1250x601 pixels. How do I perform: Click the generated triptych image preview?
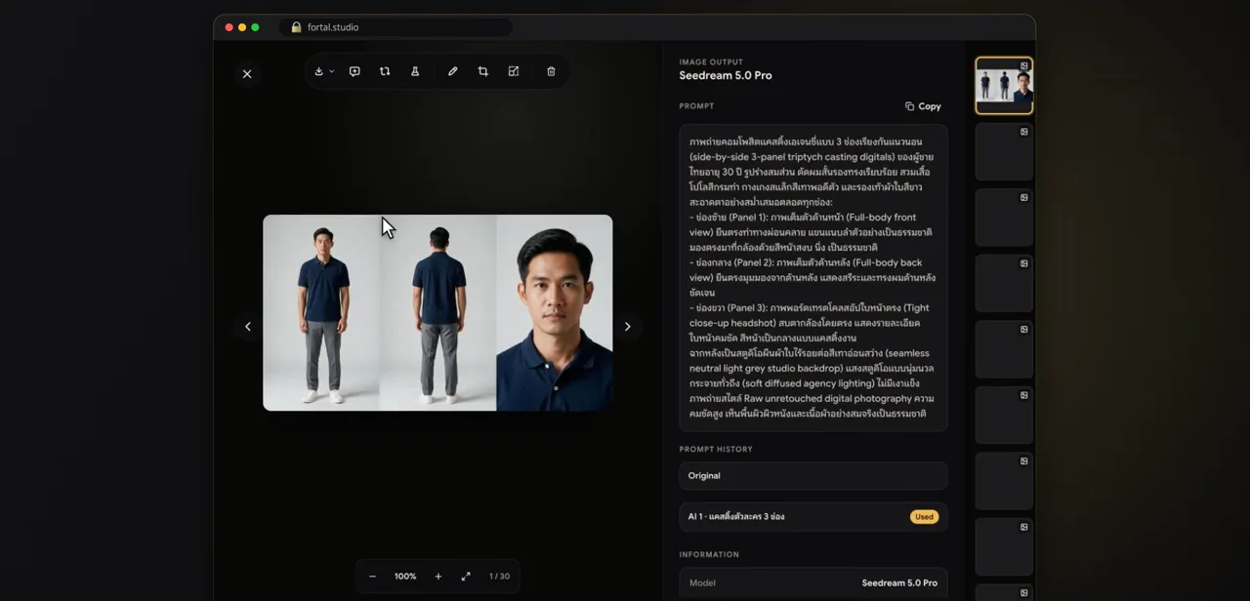pos(437,312)
